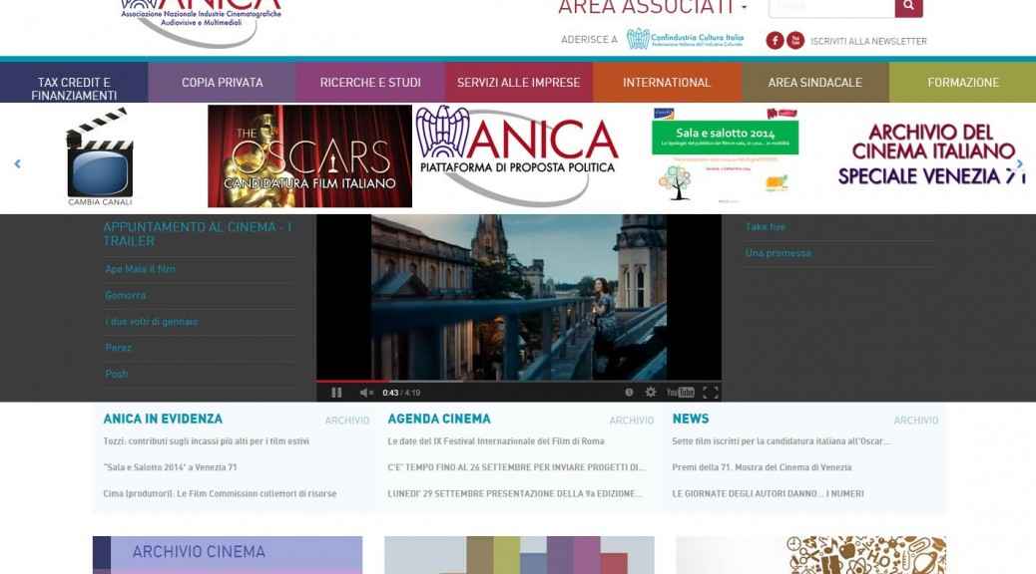Seek on the video progress bar
The width and height of the screenshot is (1036, 574).
[x=519, y=381]
